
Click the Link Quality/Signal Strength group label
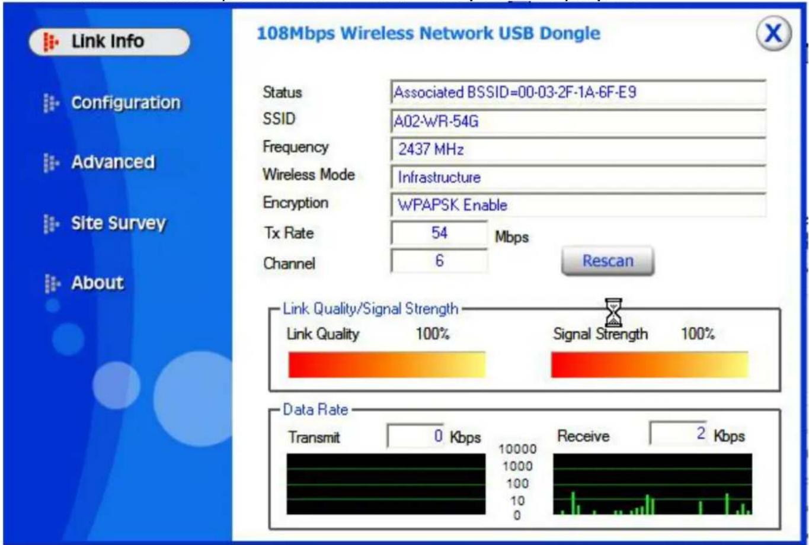pyautogui.click(x=370, y=309)
